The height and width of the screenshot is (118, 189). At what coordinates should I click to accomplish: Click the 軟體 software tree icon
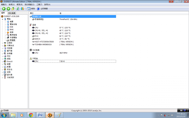click(x=5, y=67)
